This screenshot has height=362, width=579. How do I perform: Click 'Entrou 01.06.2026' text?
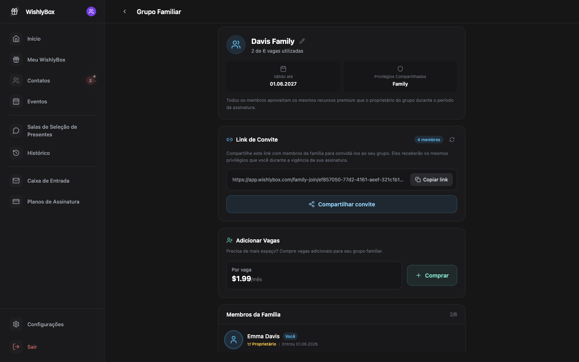click(300, 344)
